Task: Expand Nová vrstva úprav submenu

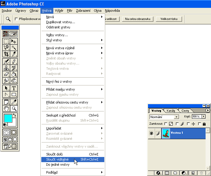Action: pos(73,53)
